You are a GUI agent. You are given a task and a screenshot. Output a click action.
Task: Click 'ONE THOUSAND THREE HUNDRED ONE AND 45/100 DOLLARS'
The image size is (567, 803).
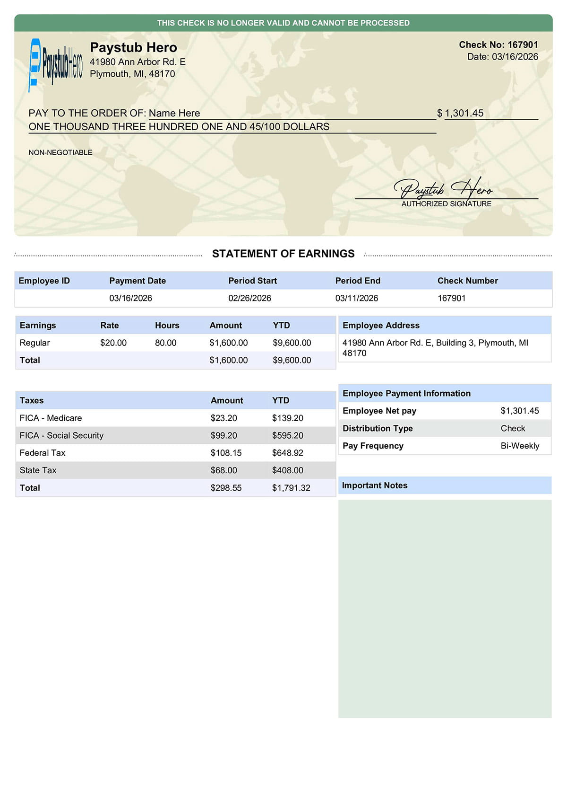(x=179, y=127)
